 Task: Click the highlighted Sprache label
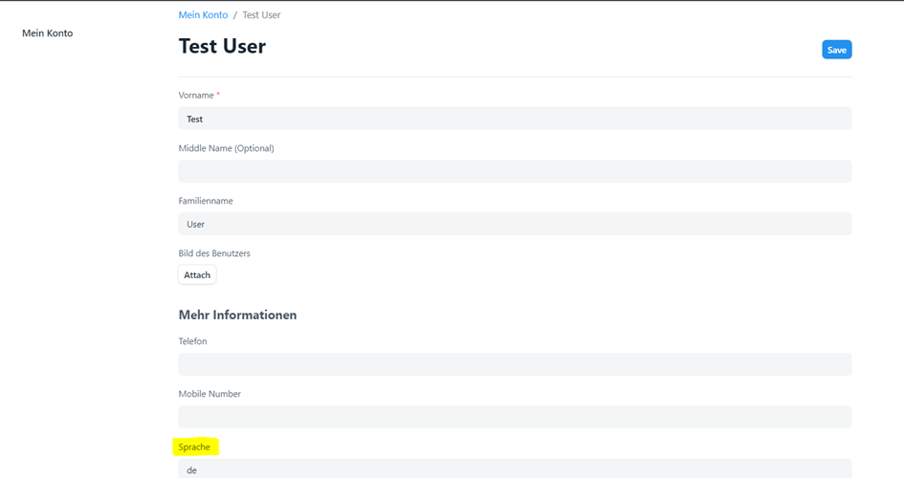click(x=194, y=446)
